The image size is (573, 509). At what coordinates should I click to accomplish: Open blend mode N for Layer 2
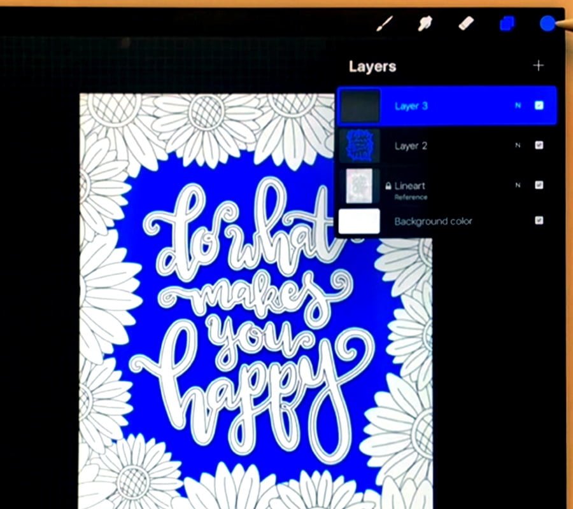[x=518, y=145]
